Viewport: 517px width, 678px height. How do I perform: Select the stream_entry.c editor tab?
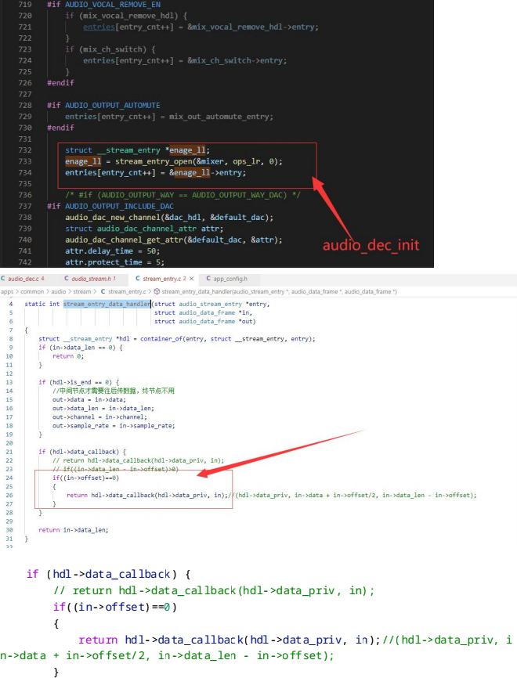(164, 279)
